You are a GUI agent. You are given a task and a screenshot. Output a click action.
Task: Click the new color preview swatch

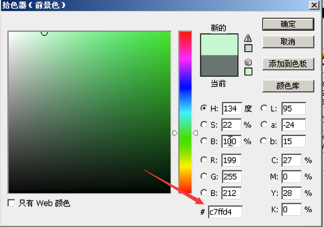[x=219, y=45]
